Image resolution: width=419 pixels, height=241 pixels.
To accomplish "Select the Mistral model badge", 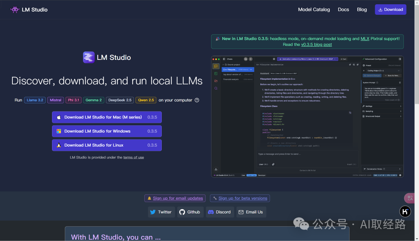I will [x=55, y=100].
